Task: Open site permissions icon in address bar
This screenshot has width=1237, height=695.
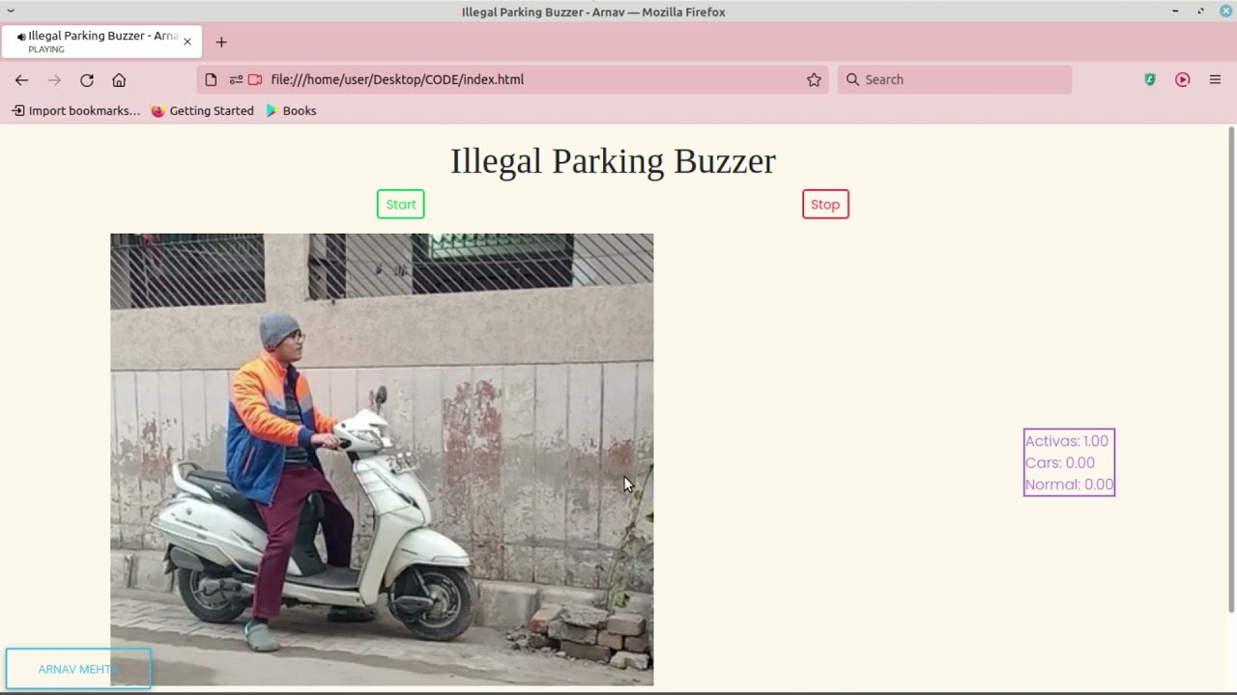Action: coord(236,80)
